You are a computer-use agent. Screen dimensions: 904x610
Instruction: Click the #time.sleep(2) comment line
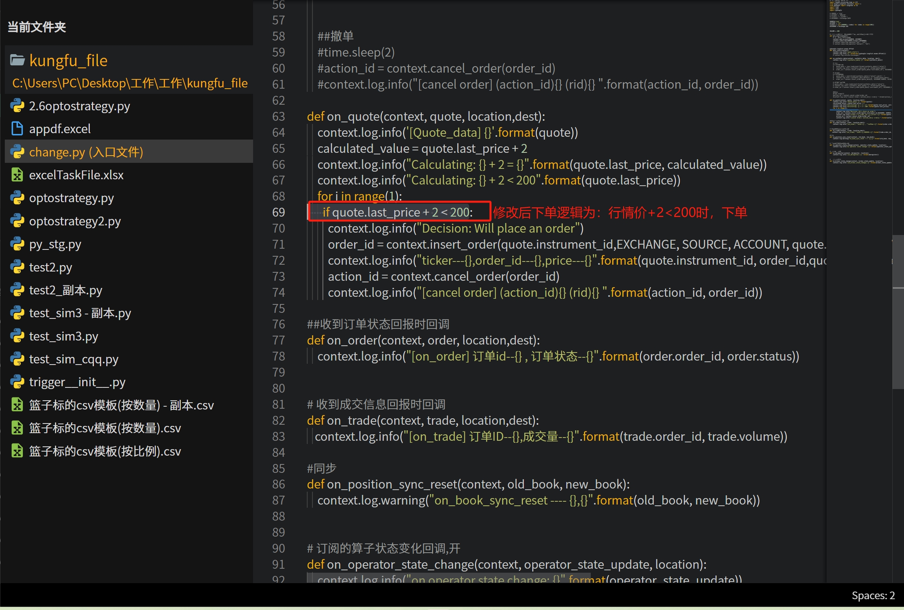356,52
